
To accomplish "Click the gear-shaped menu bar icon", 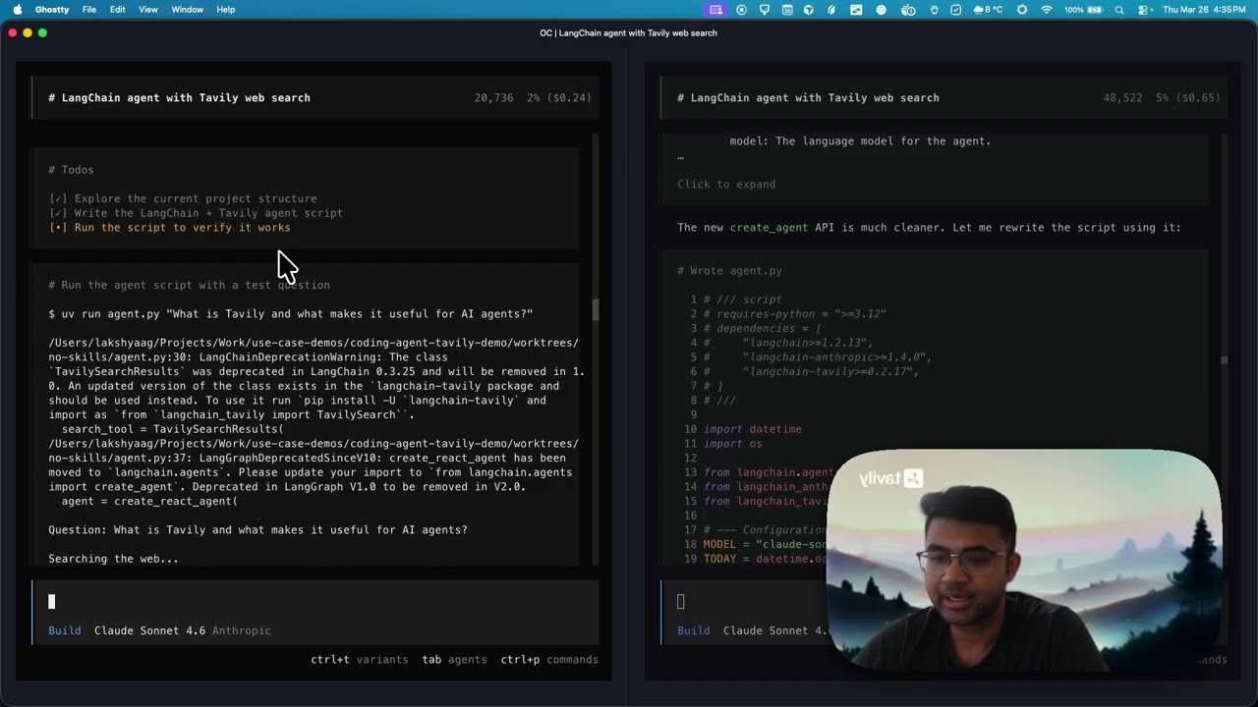I will click(x=1022, y=10).
